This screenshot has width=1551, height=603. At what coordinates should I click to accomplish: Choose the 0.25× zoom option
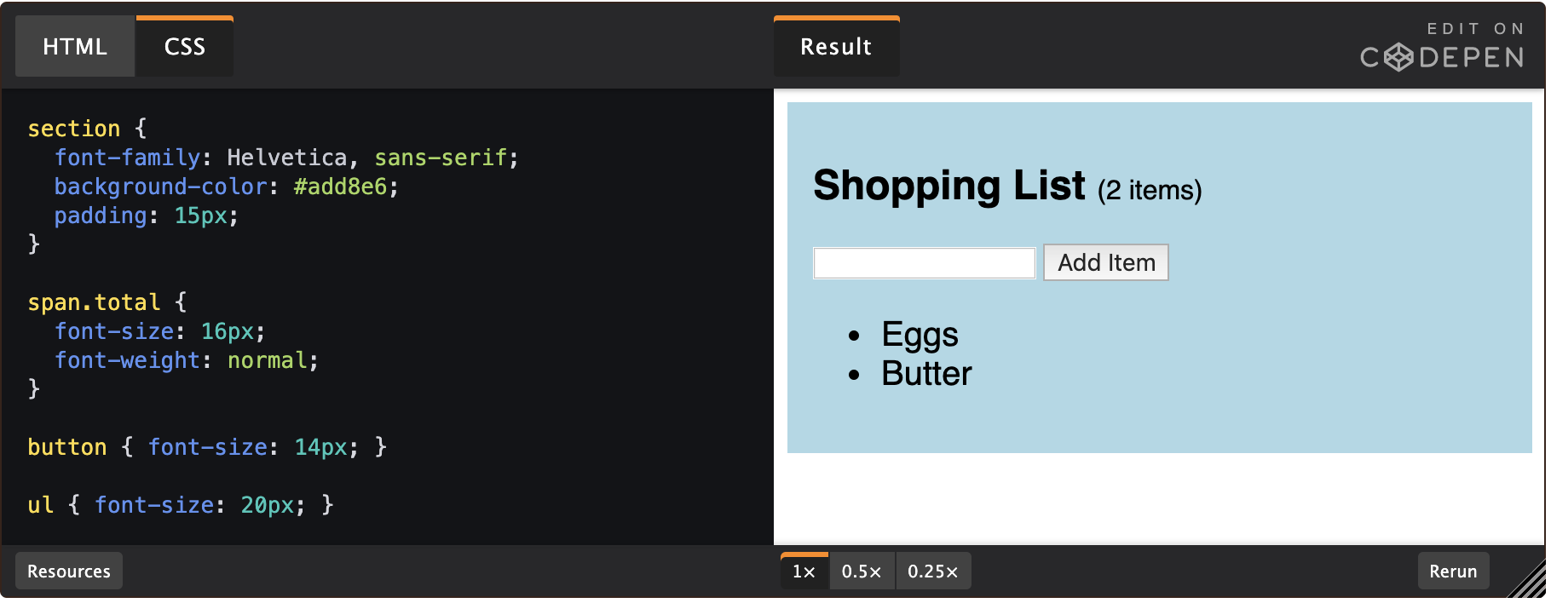tap(932, 571)
